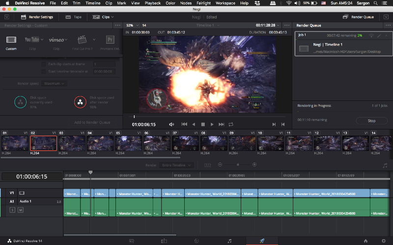393x245 pixels.
Task: Open the Media page icon
Action: pyautogui.click(x=132, y=241)
